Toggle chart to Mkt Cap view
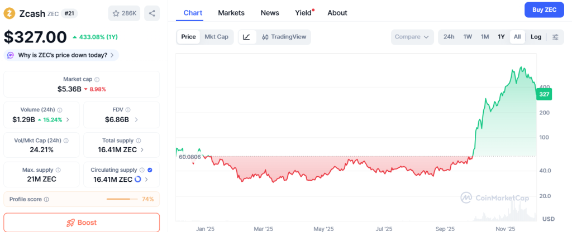Viewport: 572px width, 232px height. 216,37
